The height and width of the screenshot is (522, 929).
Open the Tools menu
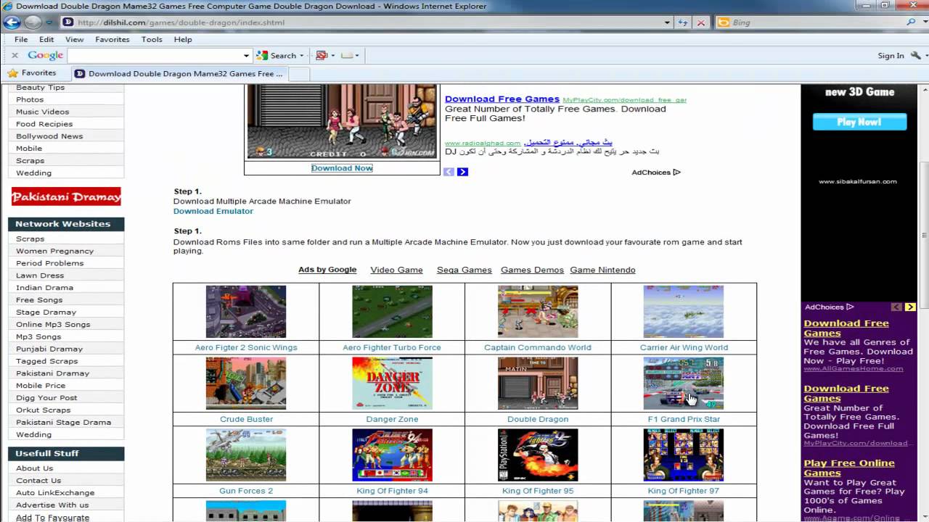point(152,39)
